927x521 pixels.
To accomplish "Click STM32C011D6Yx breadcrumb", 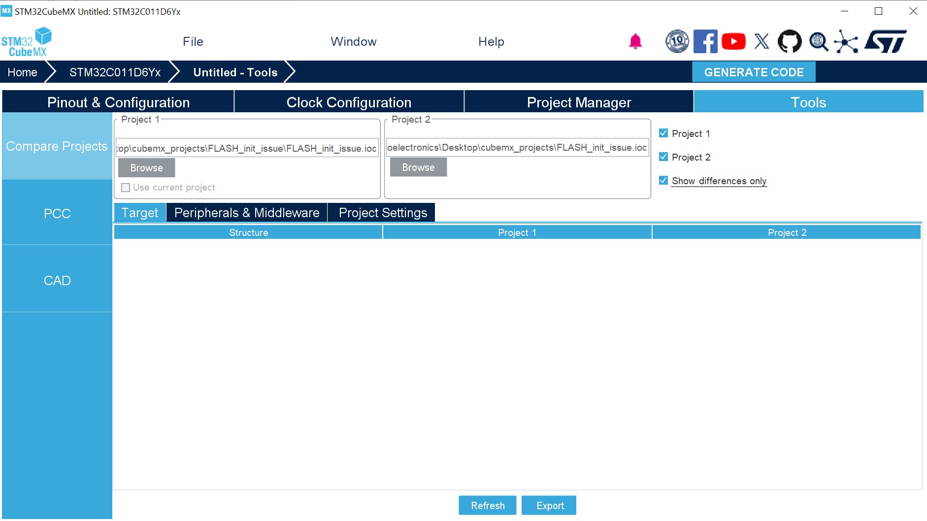I will pyautogui.click(x=115, y=72).
